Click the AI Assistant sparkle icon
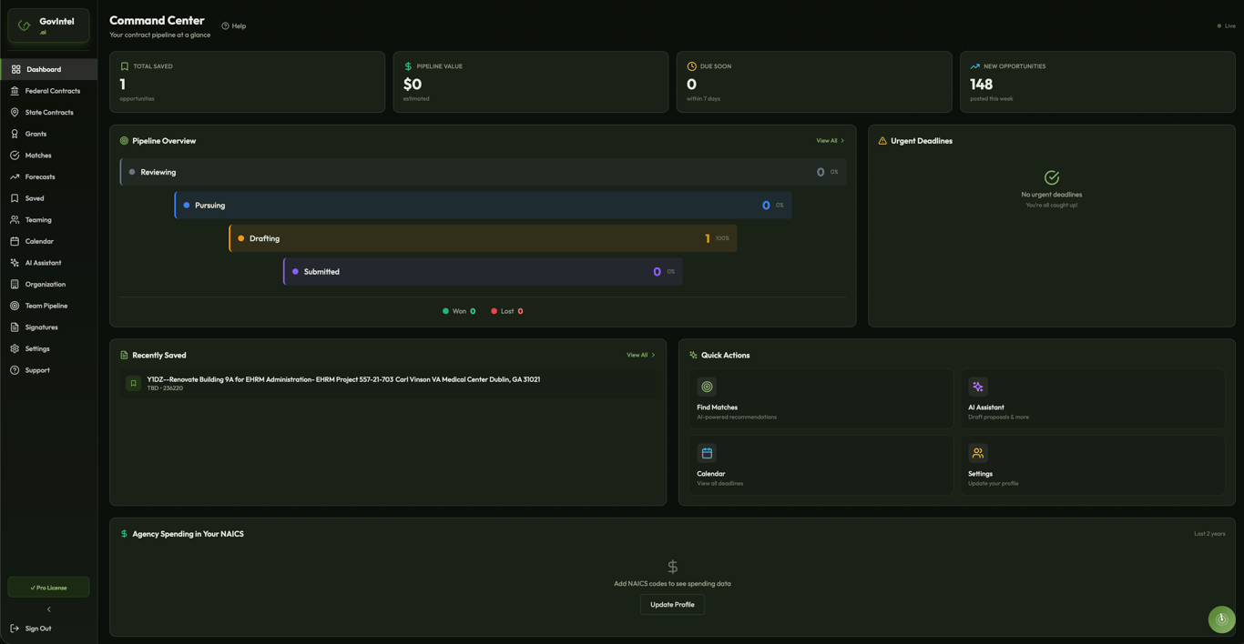Viewport: 1244px width, 644px height. click(977, 386)
